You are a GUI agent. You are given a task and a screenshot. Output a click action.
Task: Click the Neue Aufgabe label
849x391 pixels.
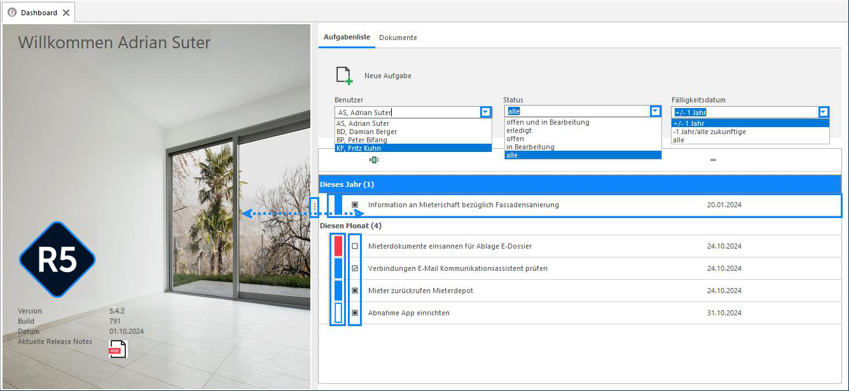tap(388, 76)
